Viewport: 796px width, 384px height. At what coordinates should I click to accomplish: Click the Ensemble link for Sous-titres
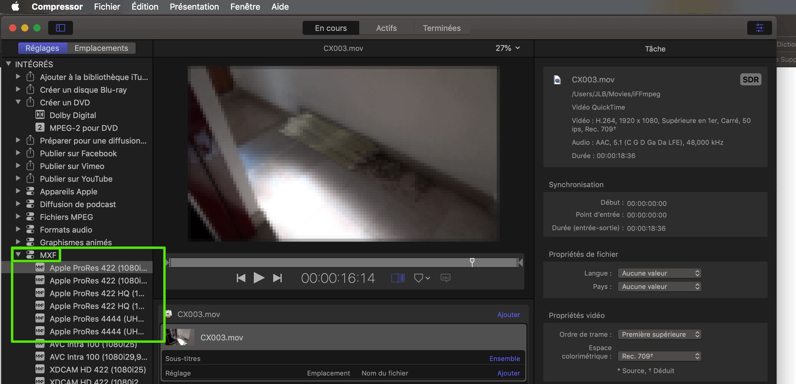pyautogui.click(x=504, y=358)
